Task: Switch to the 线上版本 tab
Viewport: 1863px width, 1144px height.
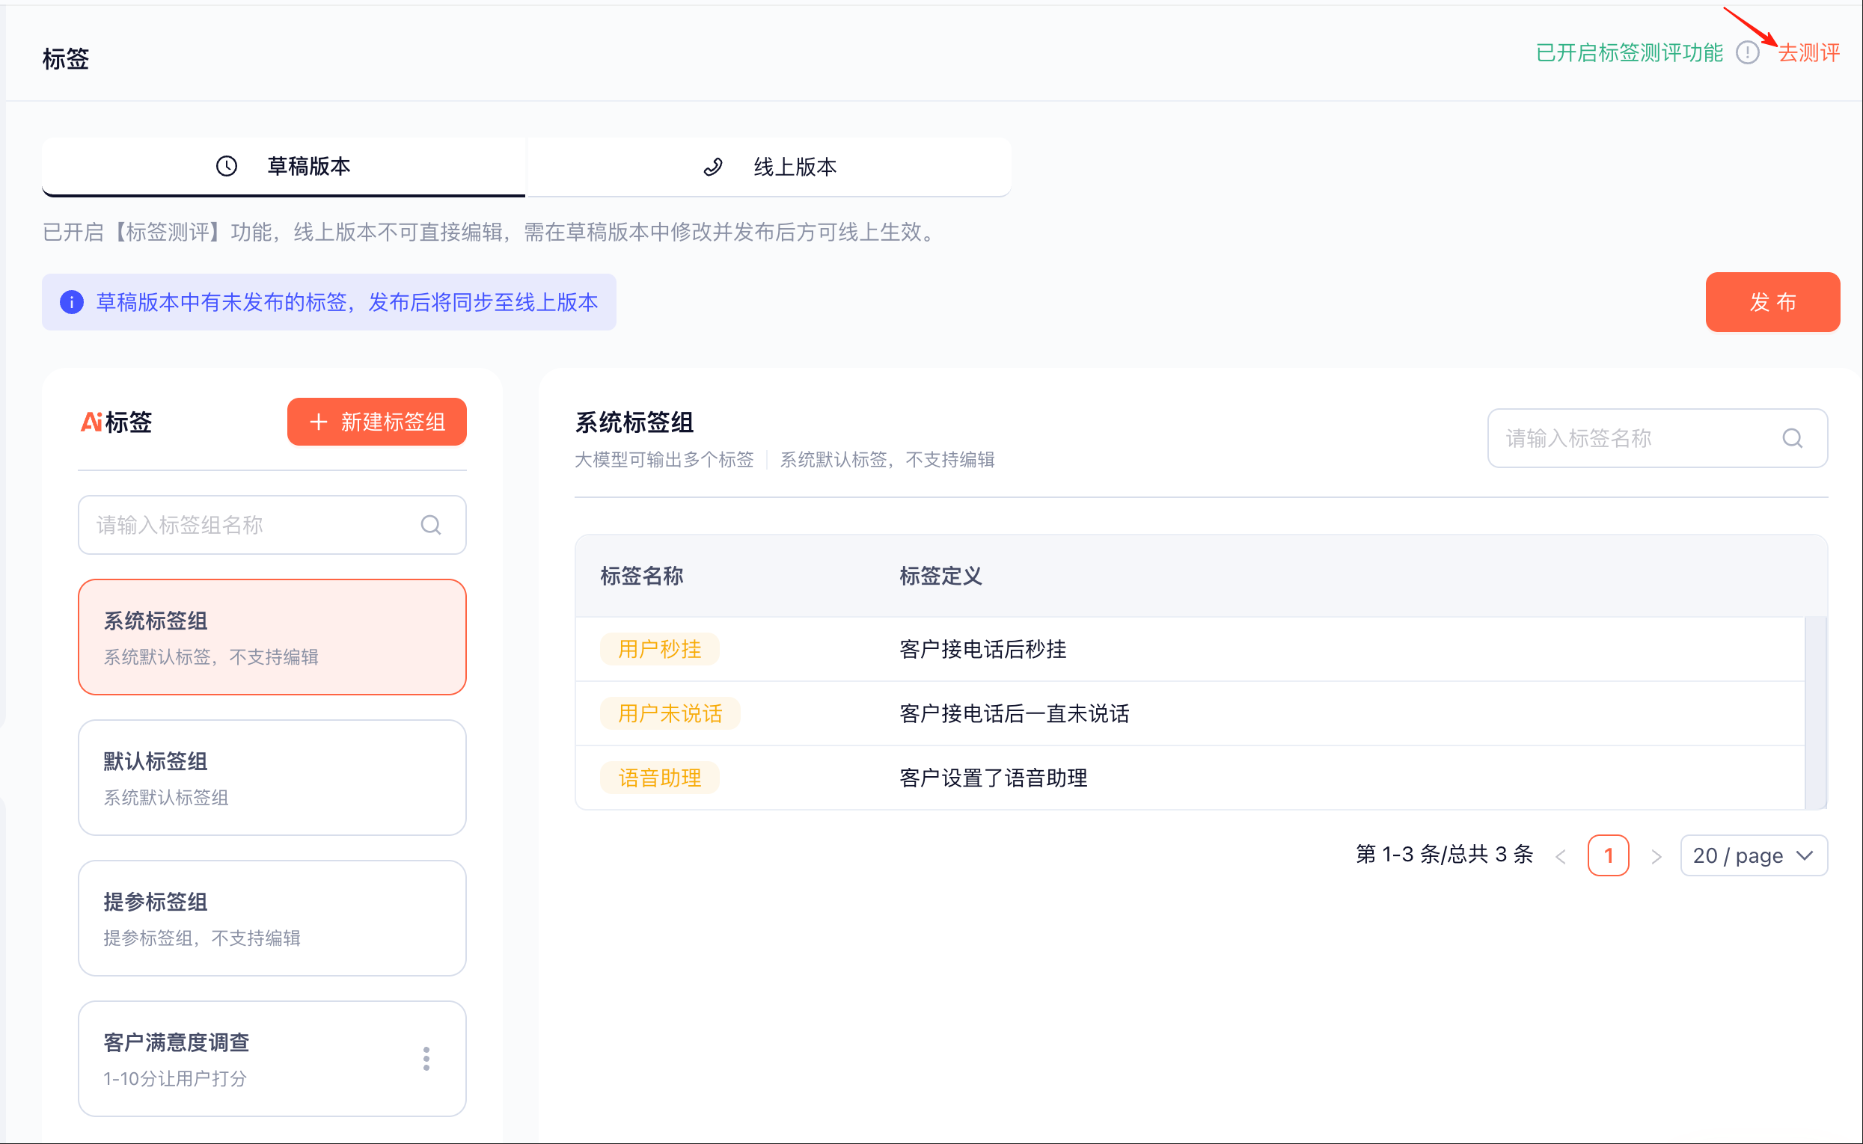Action: [x=769, y=167]
